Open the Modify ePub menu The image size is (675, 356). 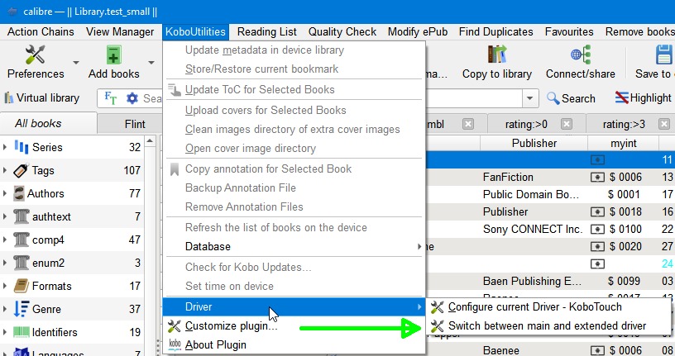418,32
